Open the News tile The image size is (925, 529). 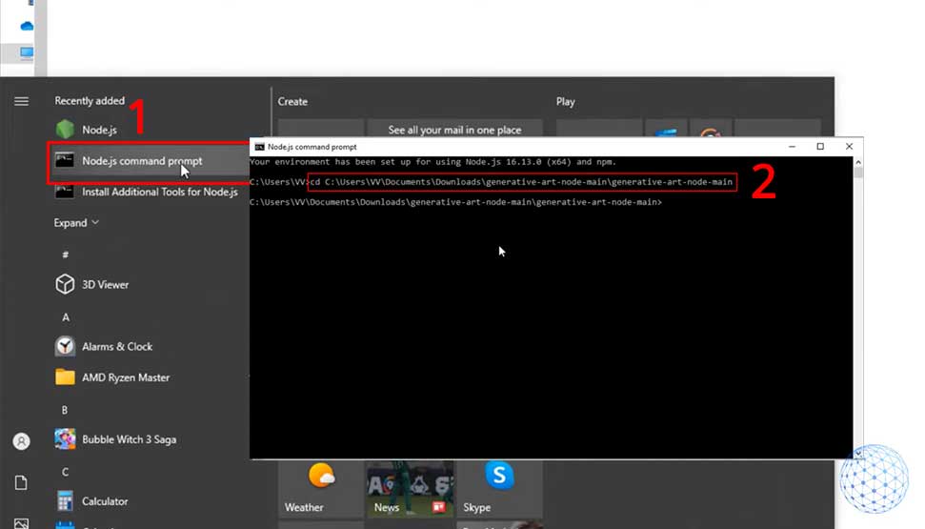(410, 489)
